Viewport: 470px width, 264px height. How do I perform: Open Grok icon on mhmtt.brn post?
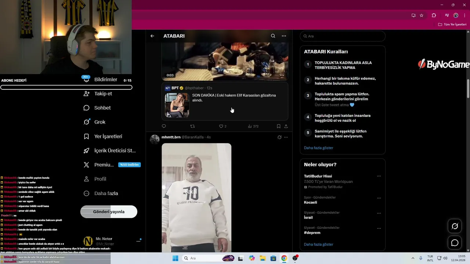(x=279, y=137)
